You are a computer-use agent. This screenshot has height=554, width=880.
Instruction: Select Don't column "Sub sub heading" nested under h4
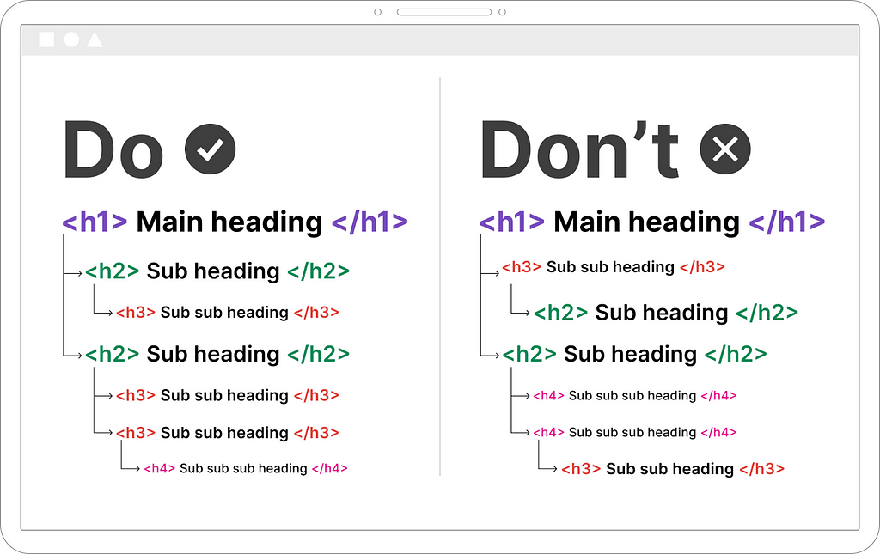[669, 469]
